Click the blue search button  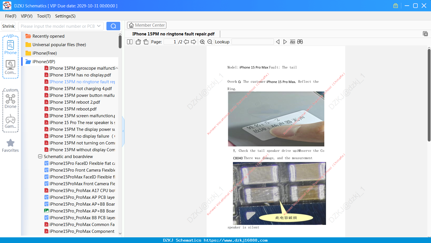pos(113,26)
